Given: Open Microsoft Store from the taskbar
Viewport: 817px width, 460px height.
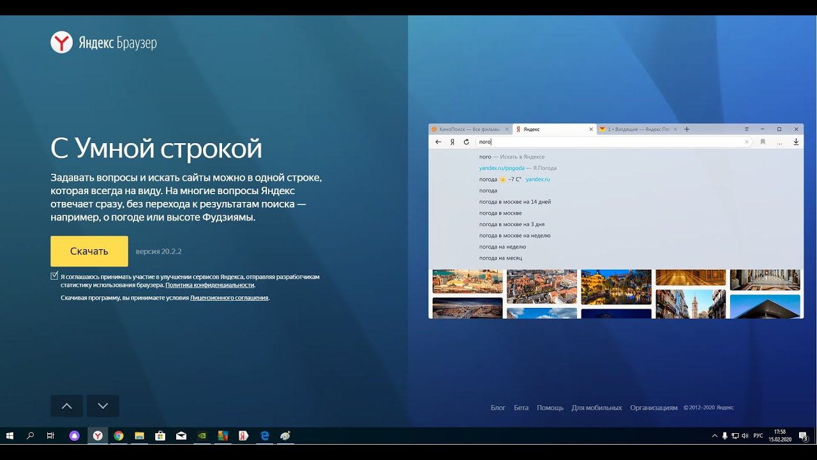Looking at the screenshot, I should tap(160, 436).
